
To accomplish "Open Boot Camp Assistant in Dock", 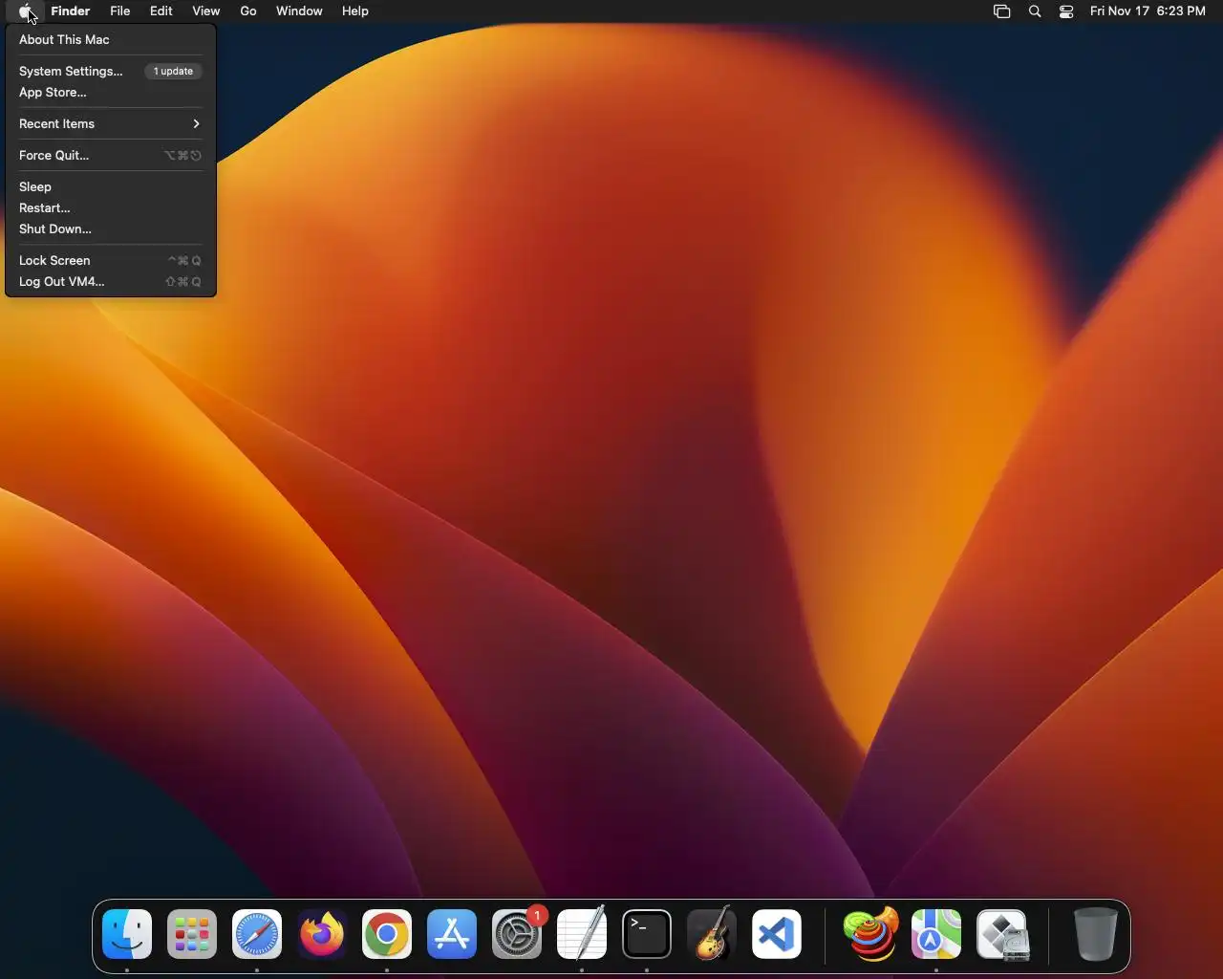I will click(1001, 934).
